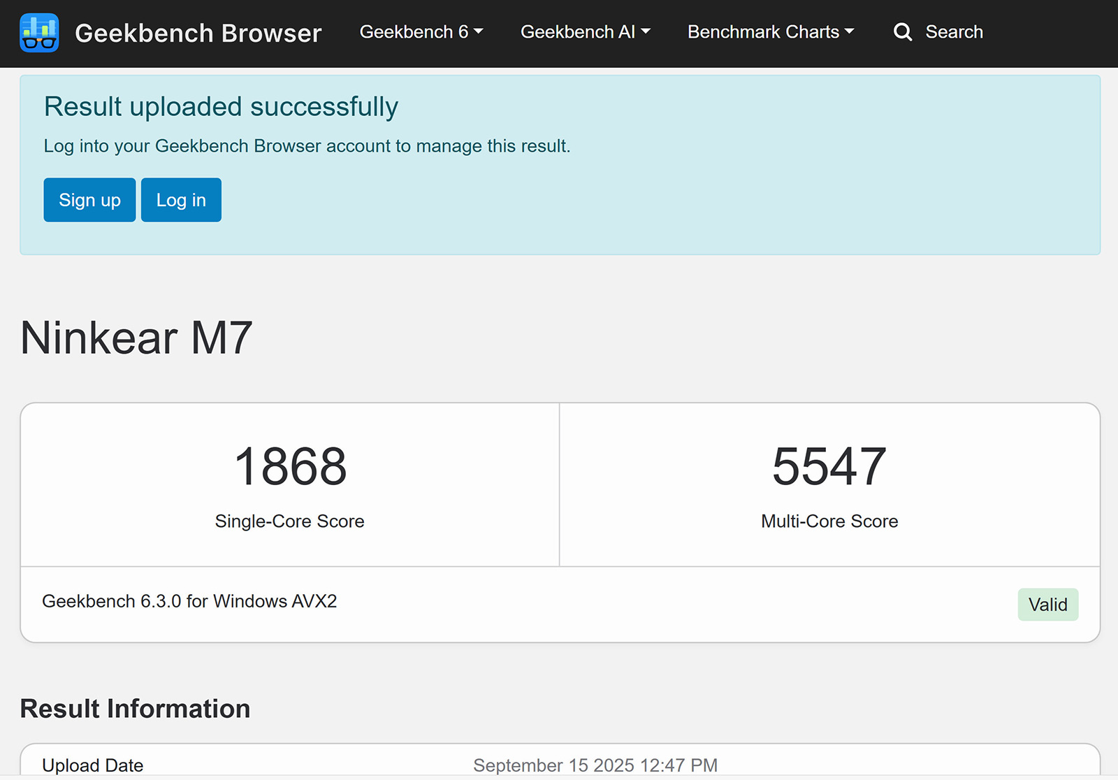
Task: Click the multi-core score 5547
Action: pos(829,467)
